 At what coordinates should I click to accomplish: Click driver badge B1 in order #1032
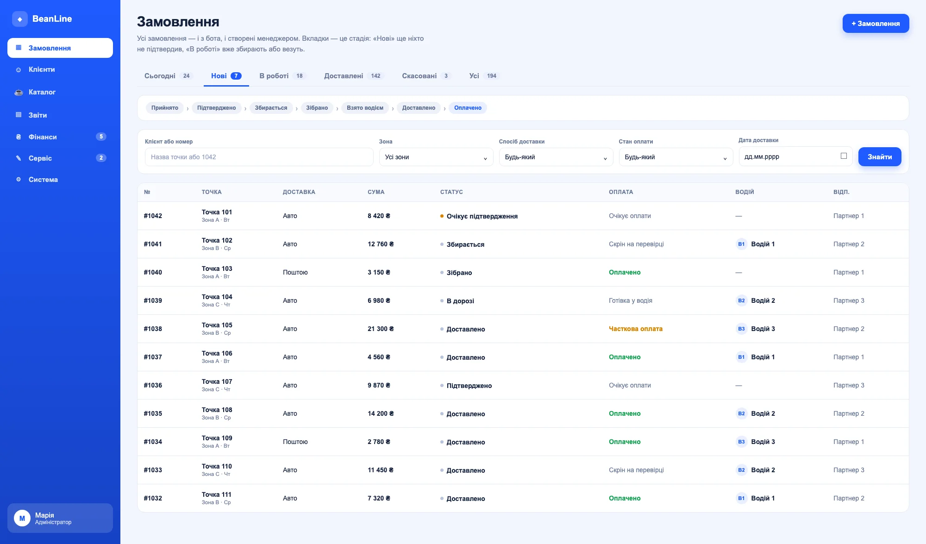[741, 498]
